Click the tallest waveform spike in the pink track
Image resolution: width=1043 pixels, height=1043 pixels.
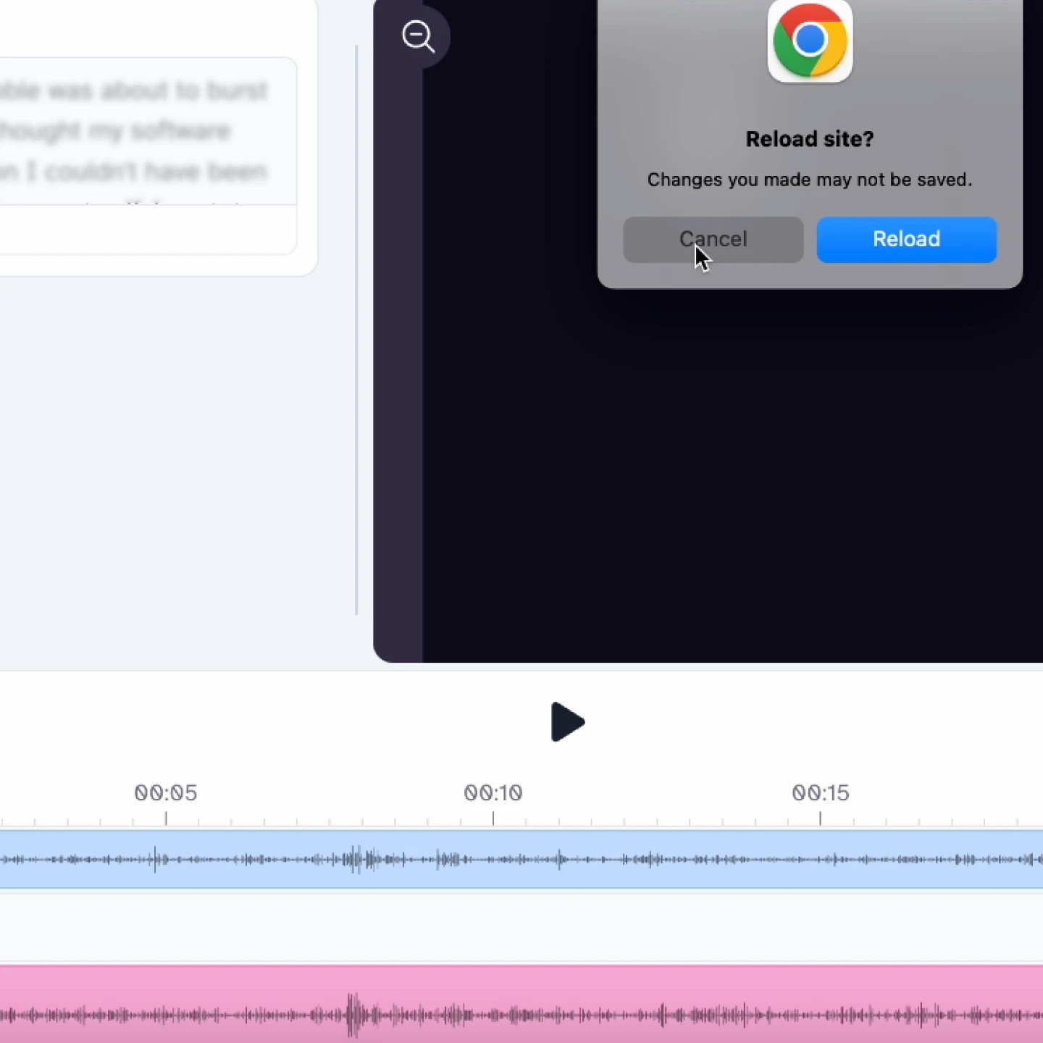(353, 1015)
